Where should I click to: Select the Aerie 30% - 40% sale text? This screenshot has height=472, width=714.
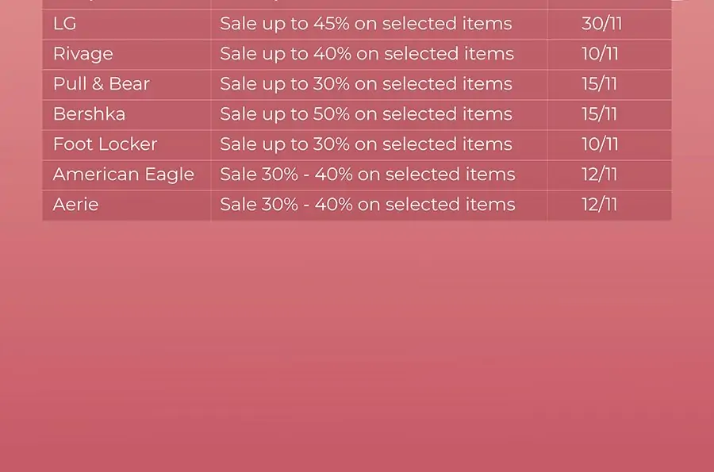[x=367, y=205]
